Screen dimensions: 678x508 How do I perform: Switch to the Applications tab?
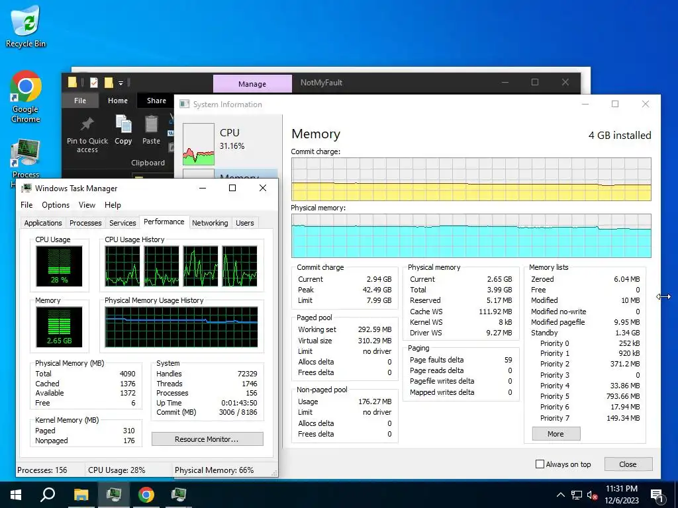click(43, 223)
